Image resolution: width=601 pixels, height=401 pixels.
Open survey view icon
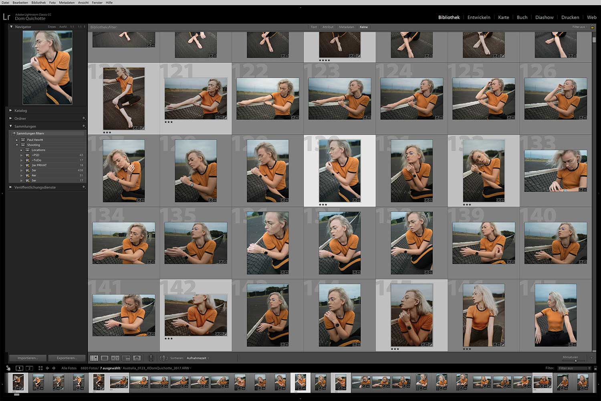[x=126, y=358]
